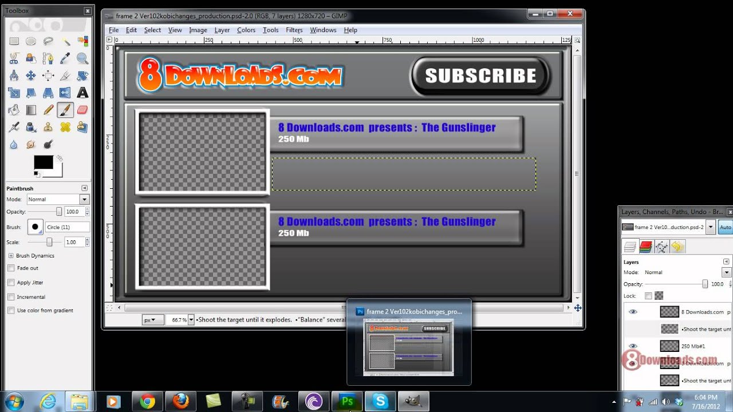Image resolution: width=733 pixels, height=412 pixels.
Task: Select the Move tool
Action: (31, 76)
